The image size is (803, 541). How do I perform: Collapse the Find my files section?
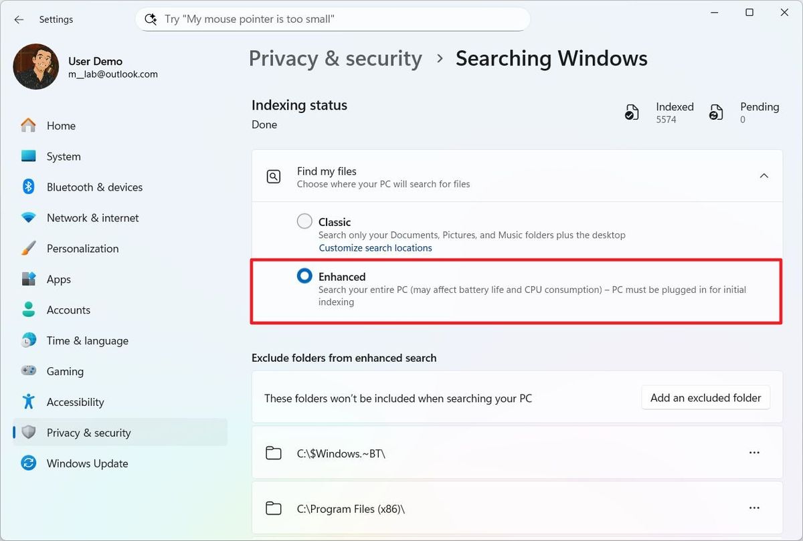click(x=764, y=175)
